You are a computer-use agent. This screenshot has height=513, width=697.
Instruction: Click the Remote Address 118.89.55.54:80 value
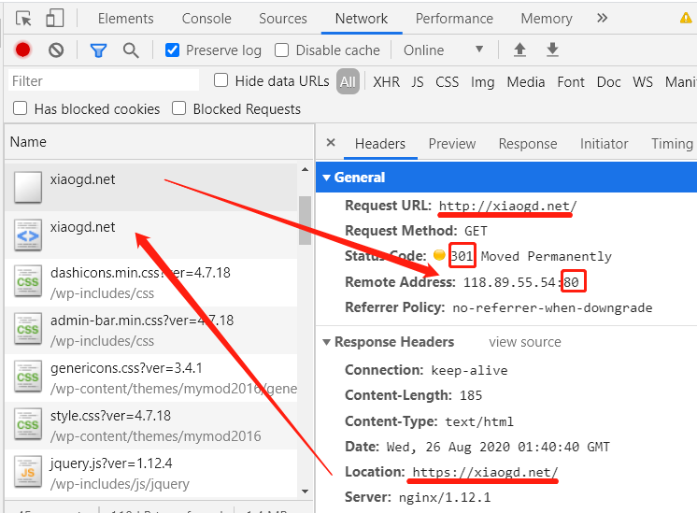coord(521,282)
